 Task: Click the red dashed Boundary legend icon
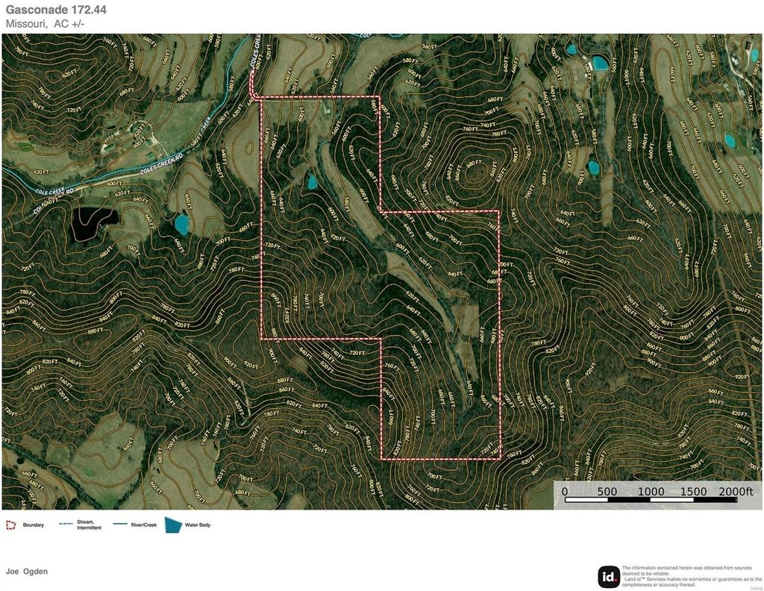pos(10,525)
